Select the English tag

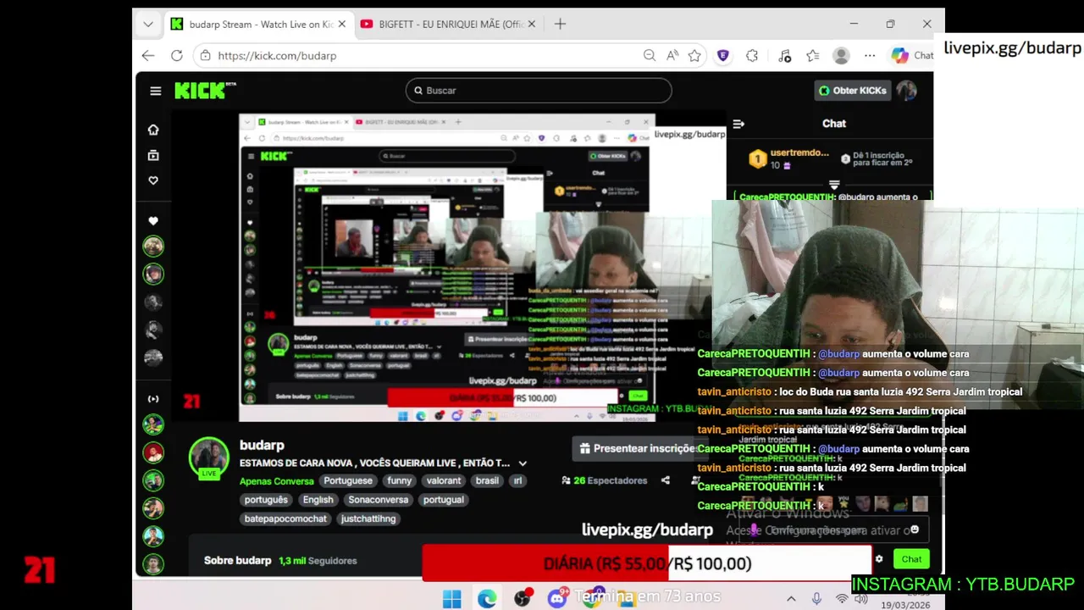click(x=318, y=500)
